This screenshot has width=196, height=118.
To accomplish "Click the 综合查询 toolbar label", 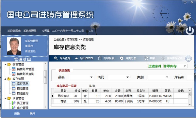I will 65,58.
